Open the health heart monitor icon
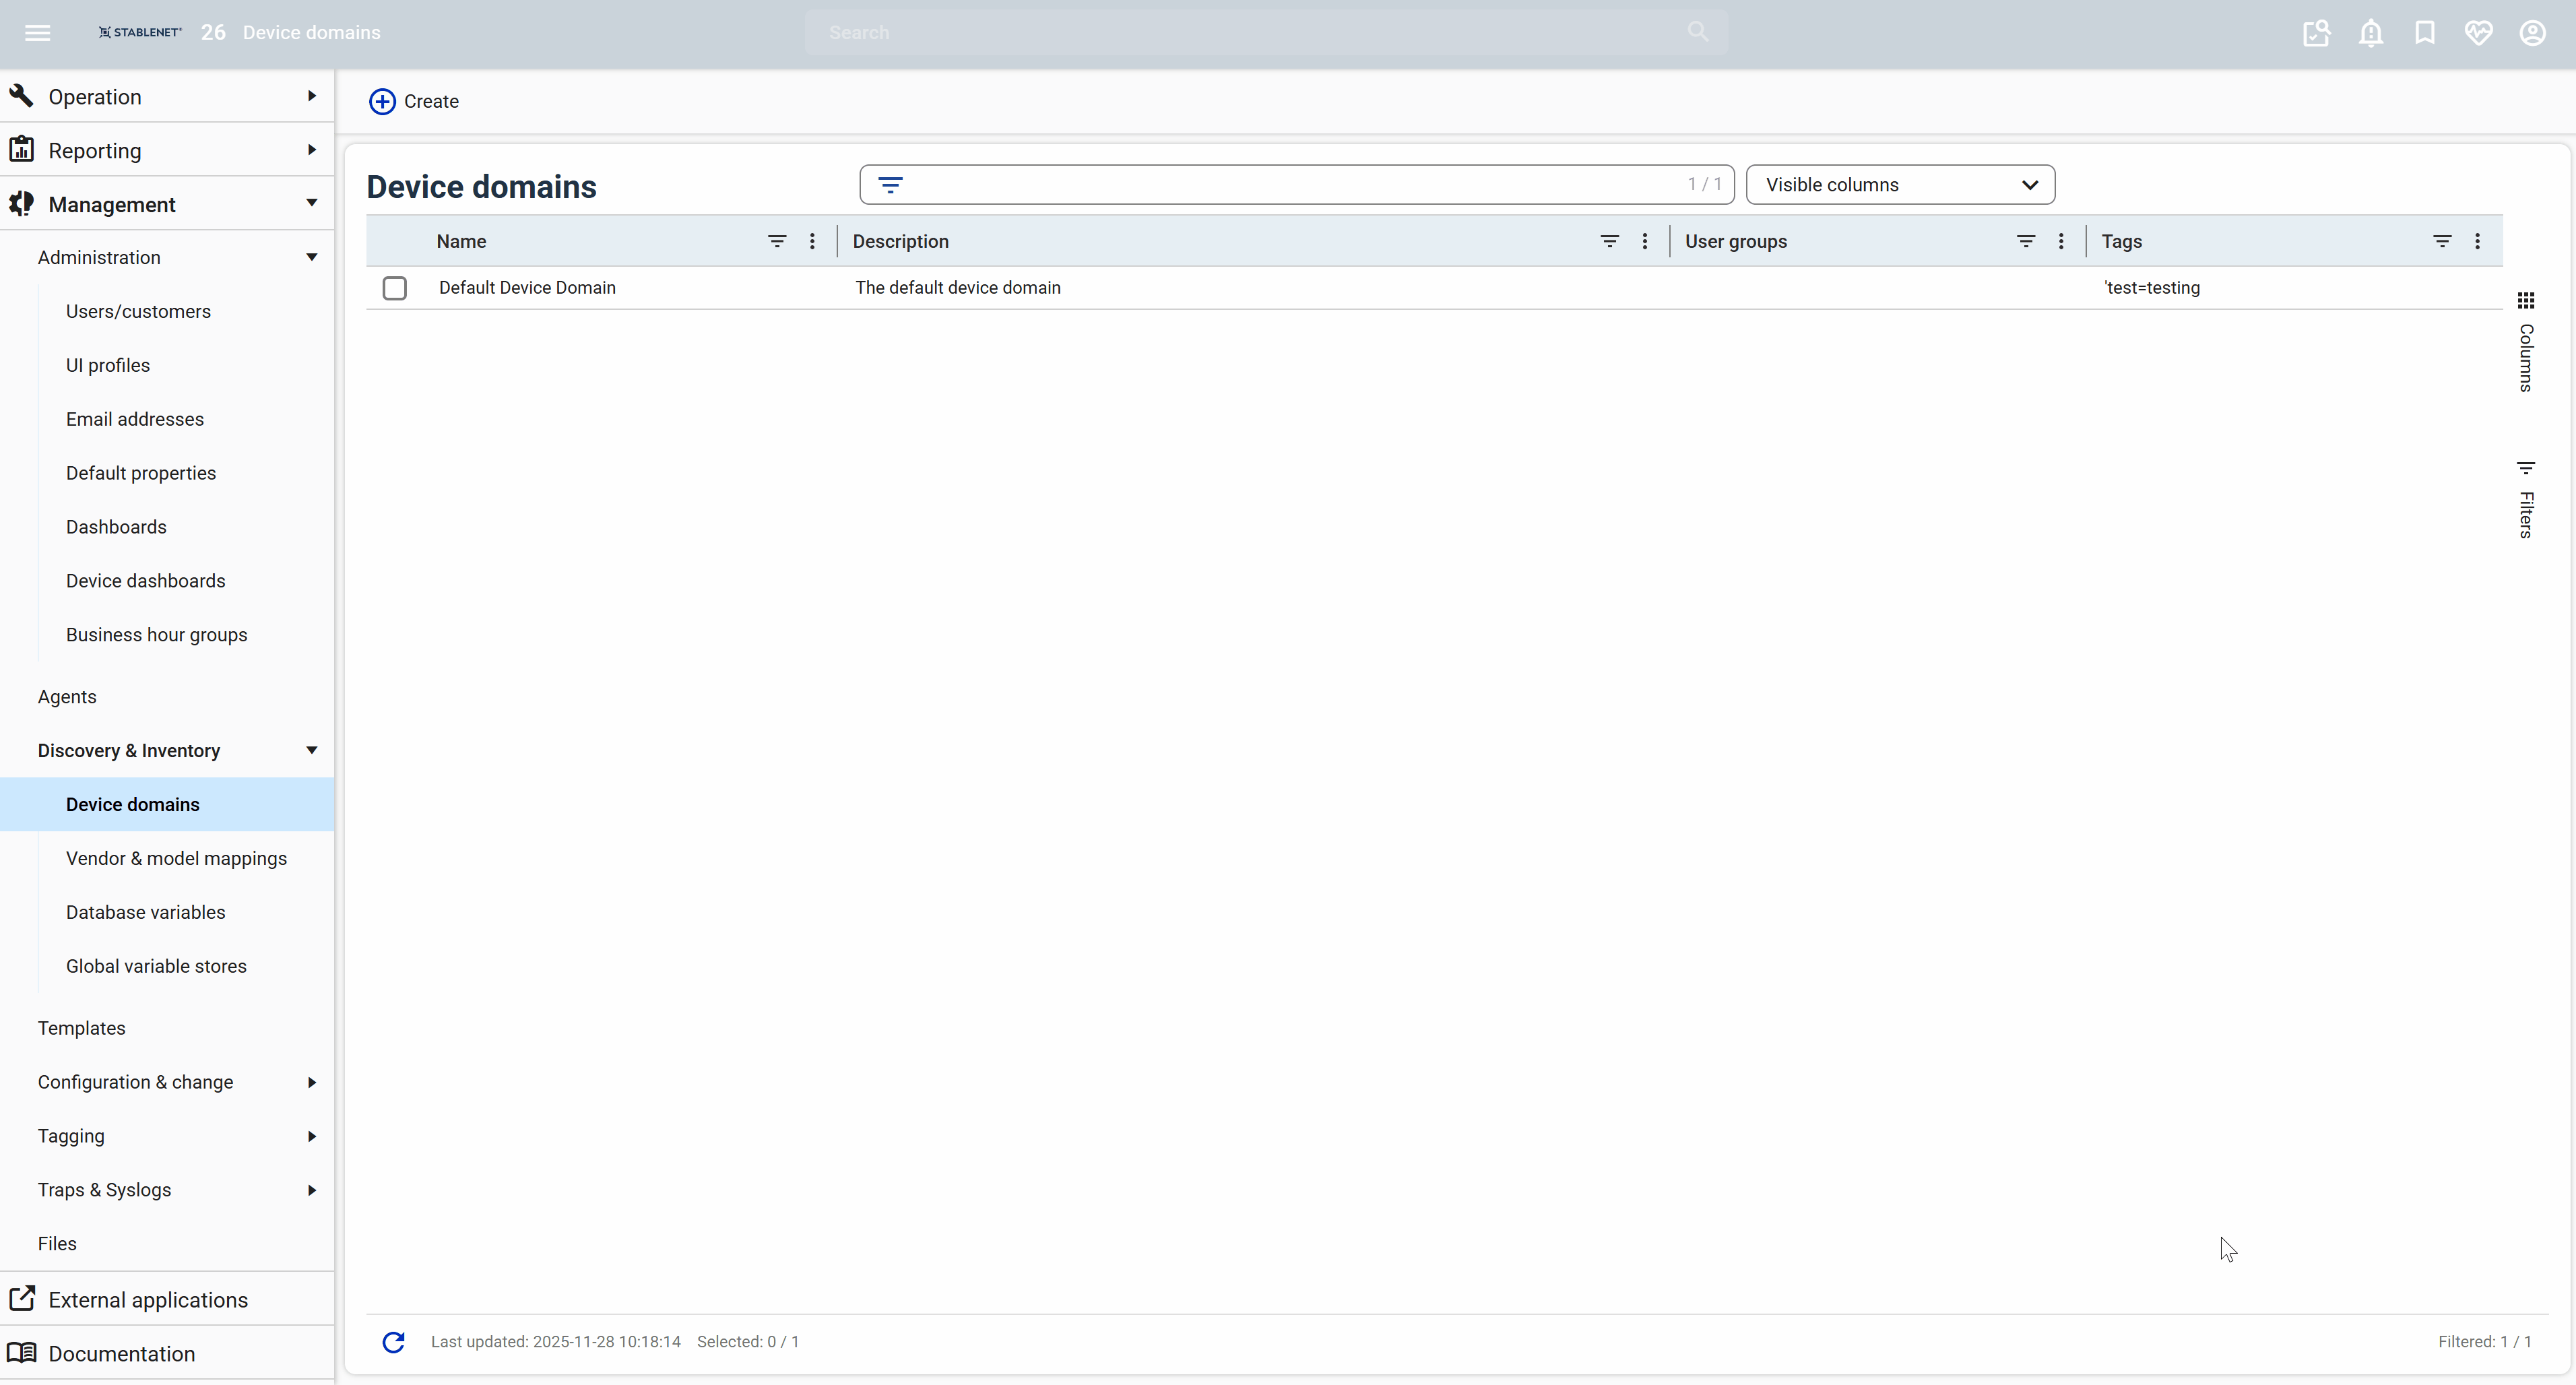Image resolution: width=2576 pixels, height=1385 pixels. 2478,33
